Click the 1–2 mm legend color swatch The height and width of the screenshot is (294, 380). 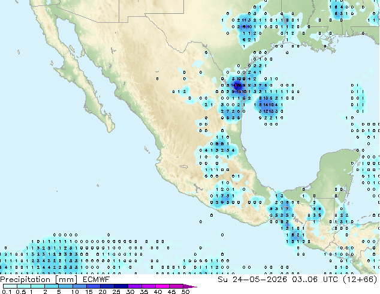pos(38,286)
